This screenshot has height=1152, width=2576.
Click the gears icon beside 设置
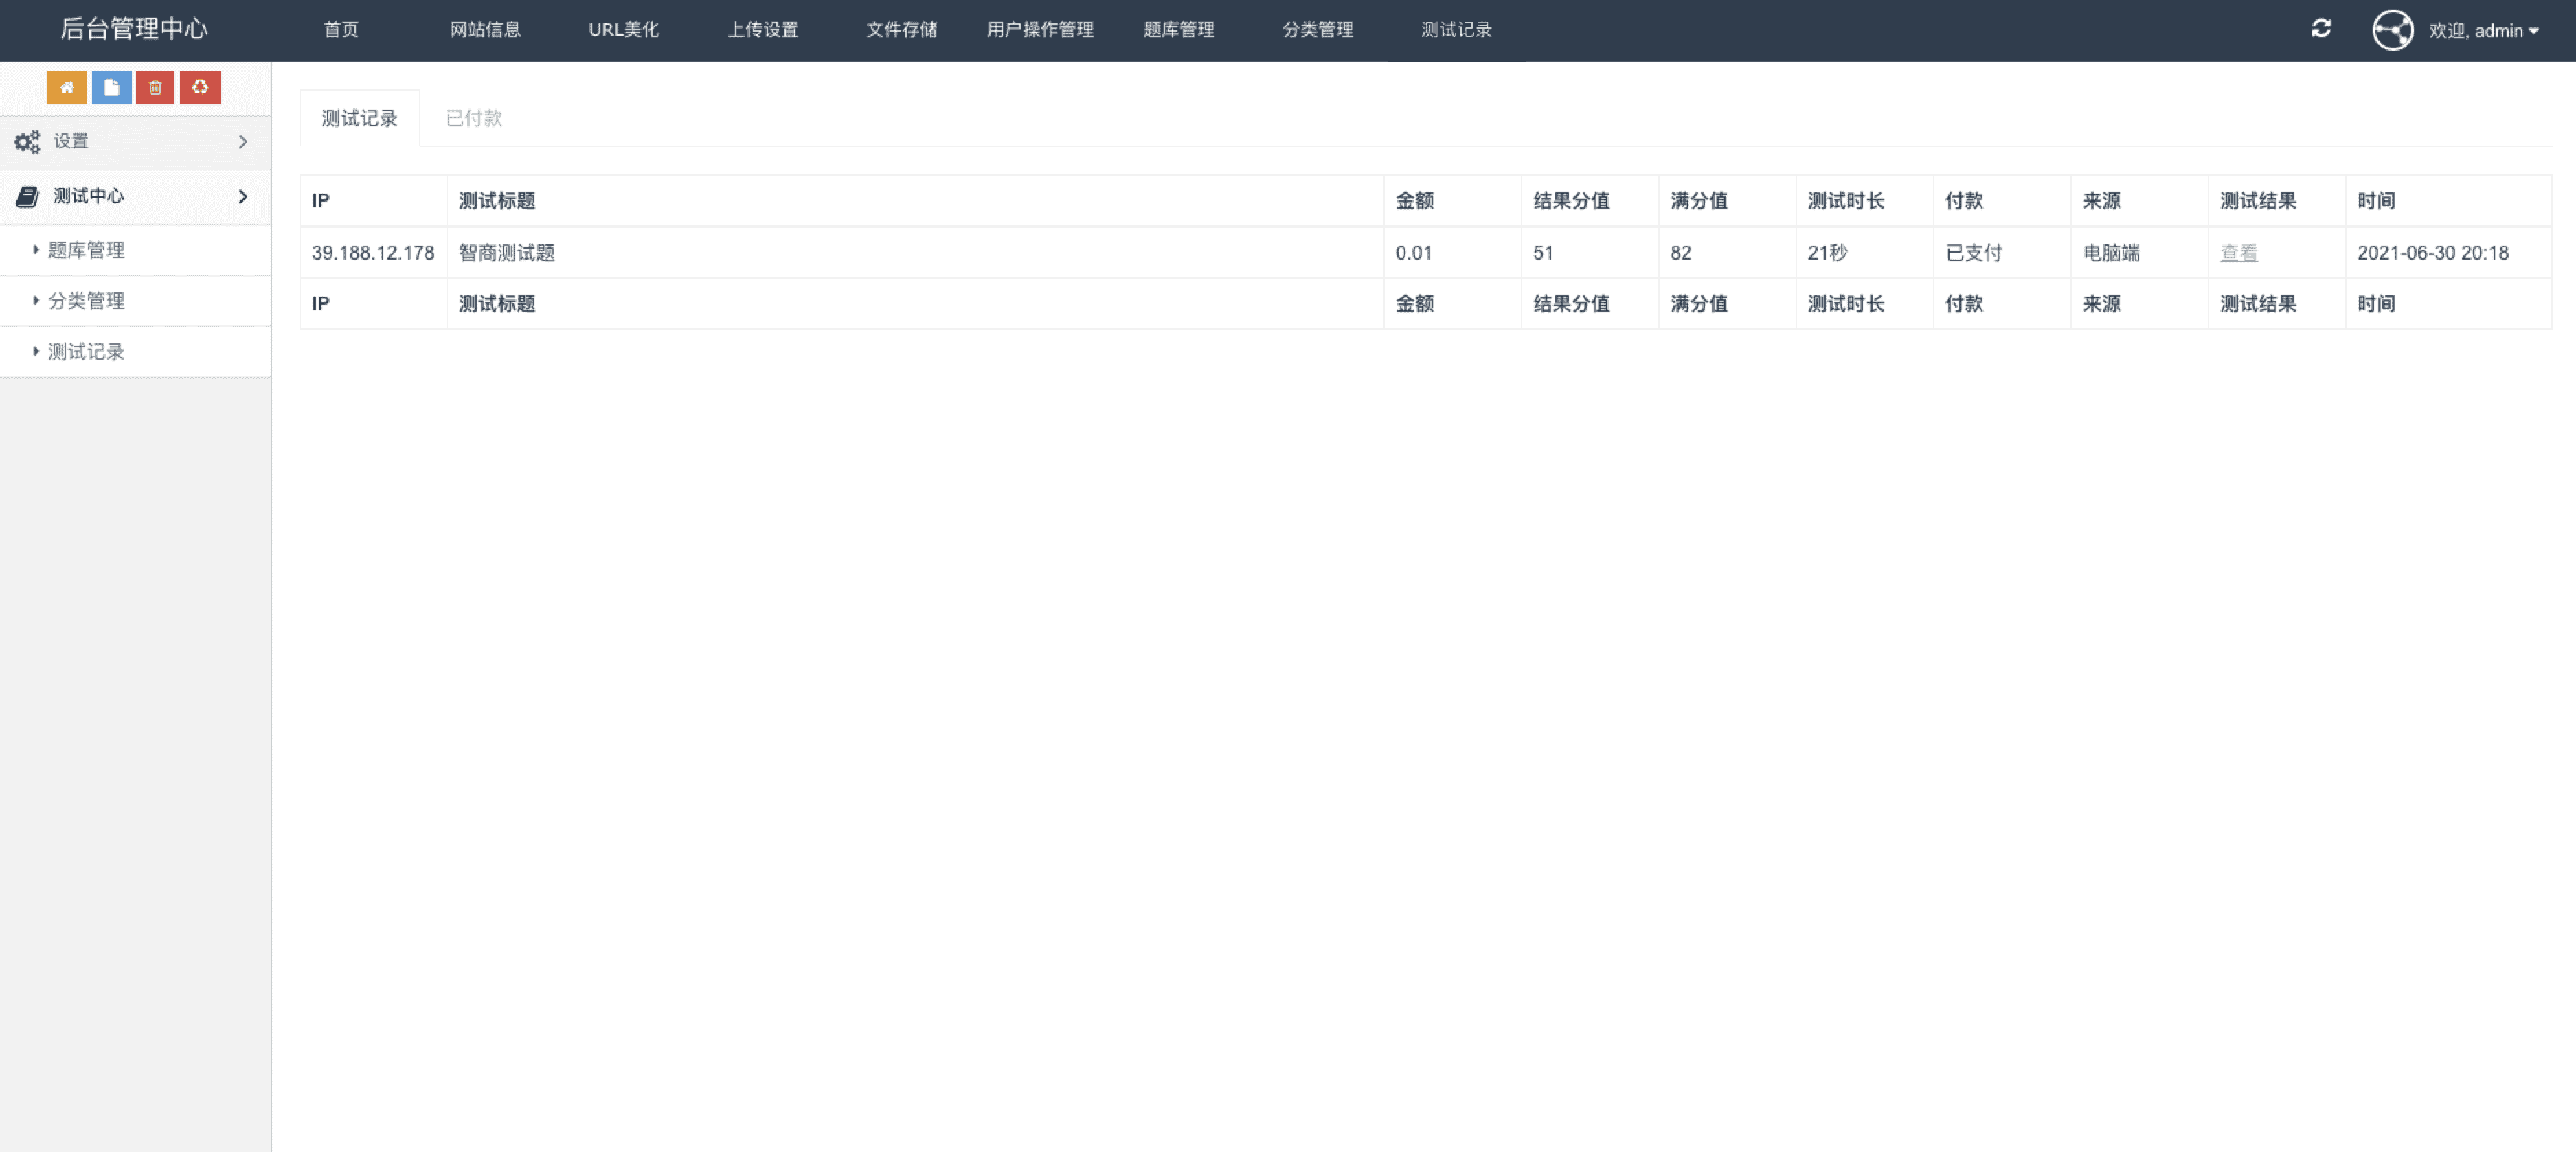(27, 142)
